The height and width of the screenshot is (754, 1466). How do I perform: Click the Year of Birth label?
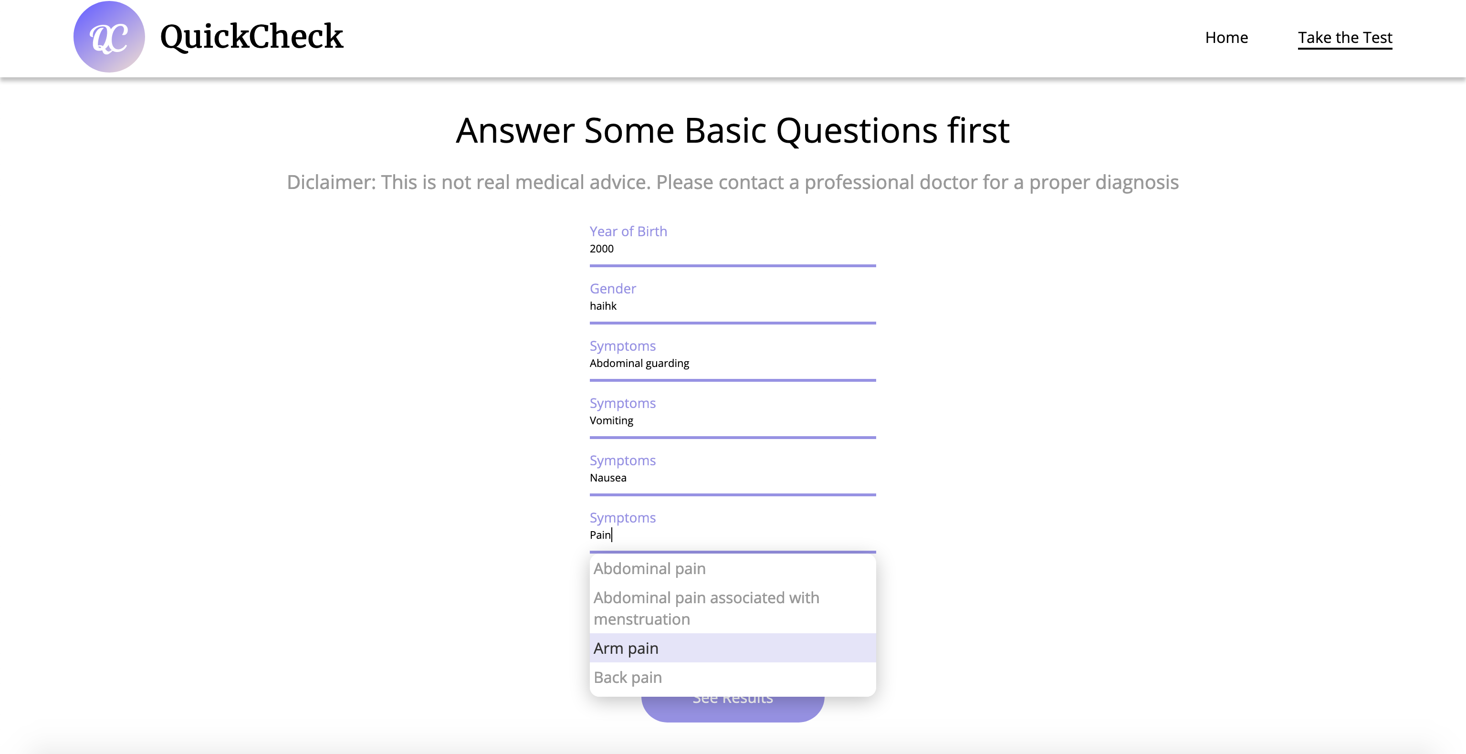pos(628,231)
